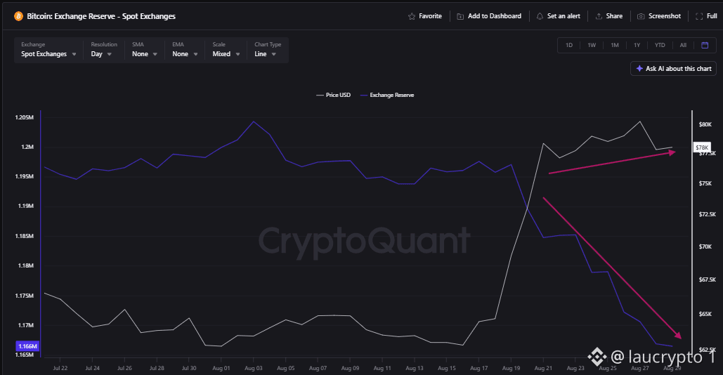Click the 1.2M left axis label
The height and width of the screenshot is (375, 723).
(27, 147)
